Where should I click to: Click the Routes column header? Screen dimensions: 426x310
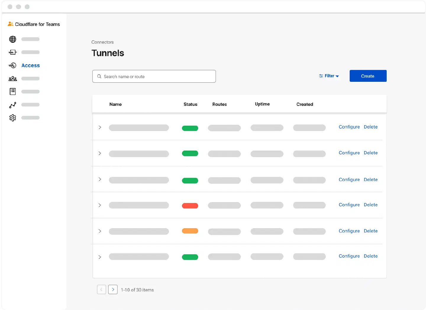[220, 104]
